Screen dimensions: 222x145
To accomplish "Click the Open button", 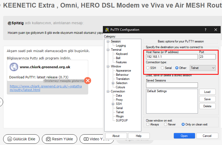I will coord(184,136).
